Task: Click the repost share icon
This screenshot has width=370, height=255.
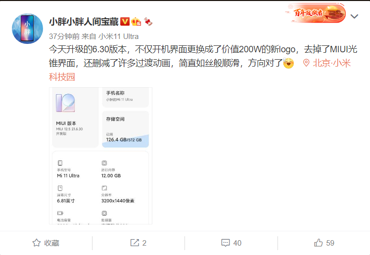Action: (x=135, y=243)
